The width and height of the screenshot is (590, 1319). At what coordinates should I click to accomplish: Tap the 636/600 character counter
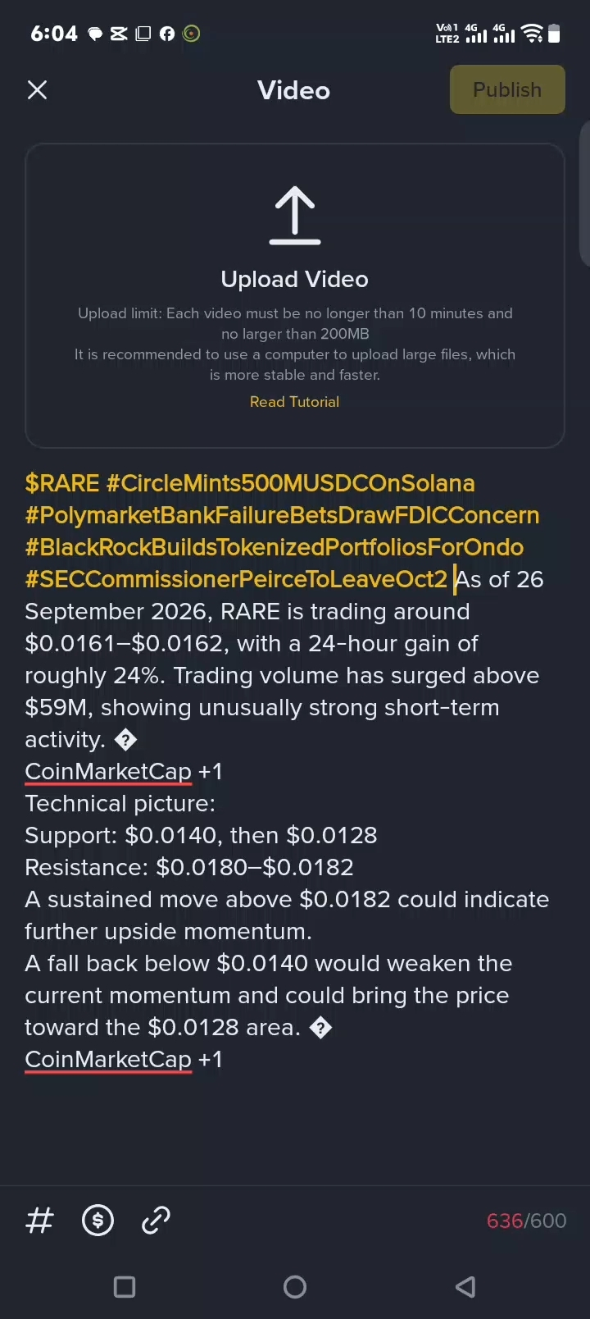click(526, 1221)
